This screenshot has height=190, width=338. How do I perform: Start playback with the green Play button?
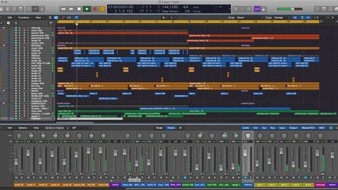pyautogui.click(x=87, y=9)
